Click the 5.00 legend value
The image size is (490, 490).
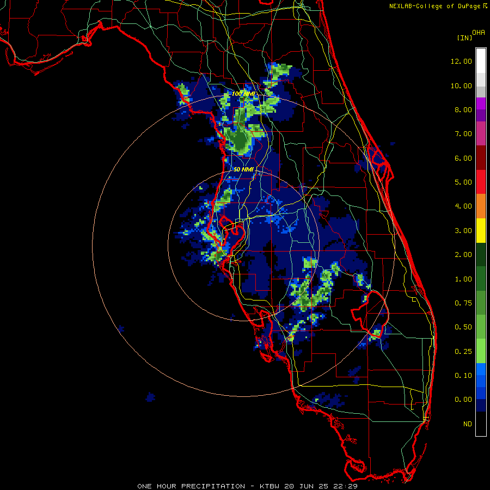[463, 182]
